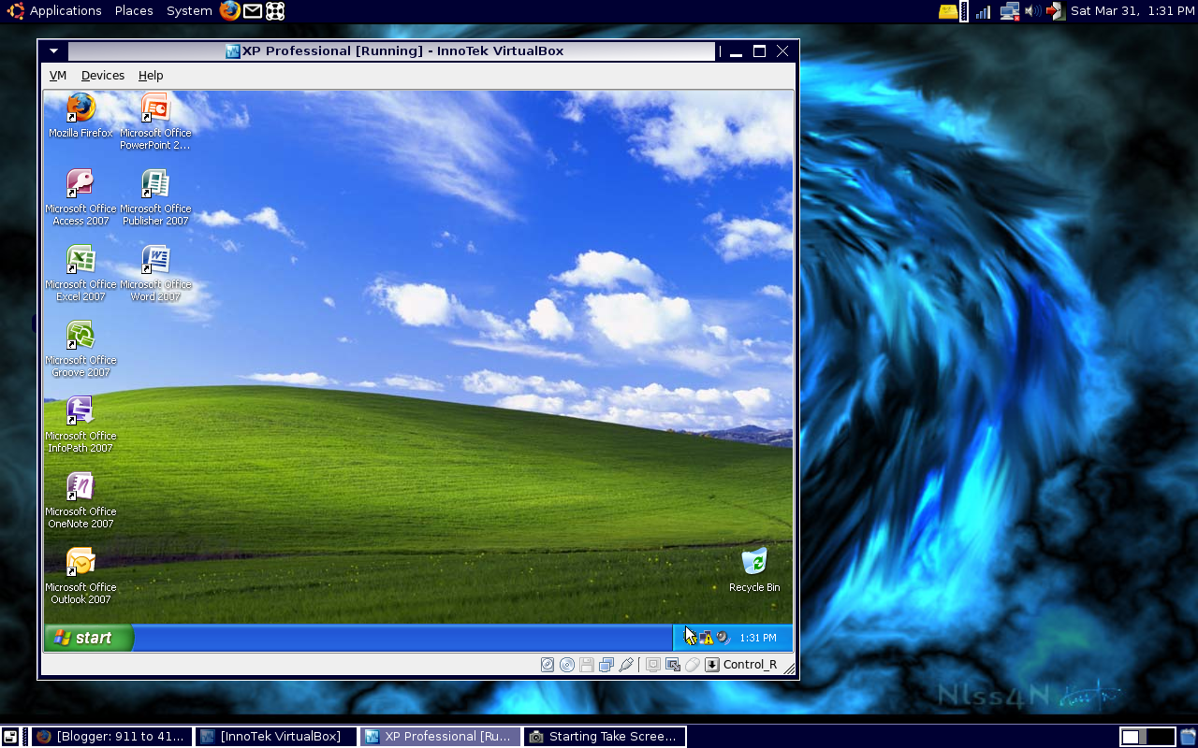
Task: Select the Microsoft Office Outlook 2007 icon
Action: pos(80,576)
